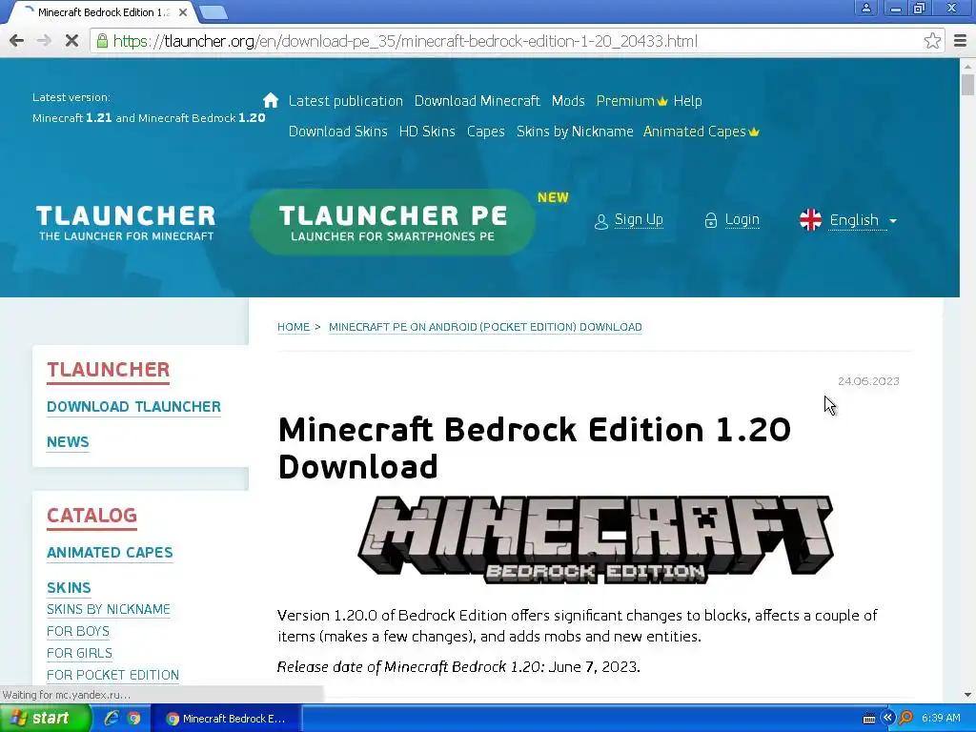Click the home icon in site navigation
Viewport: 976px width, 732px height.
tap(271, 100)
